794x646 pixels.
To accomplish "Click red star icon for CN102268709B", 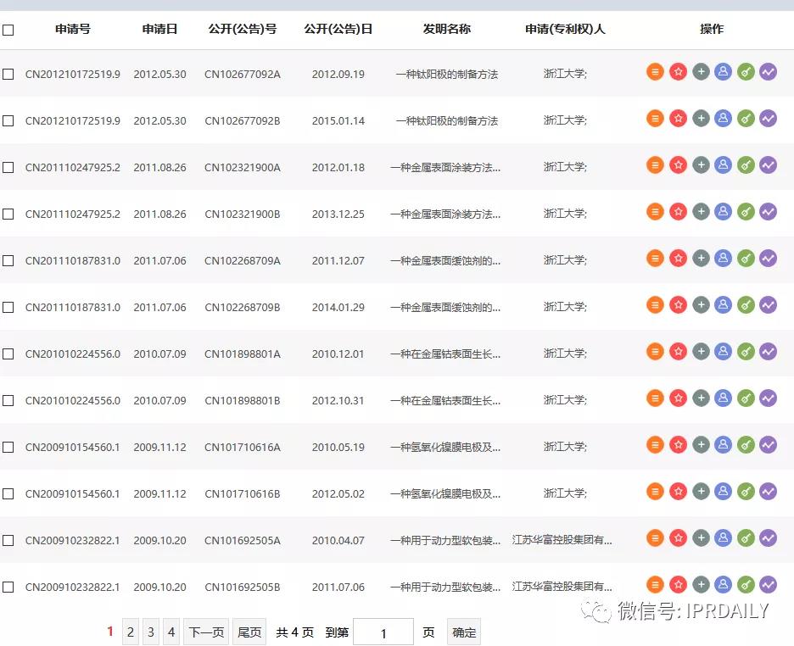I will click(x=678, y=305).
